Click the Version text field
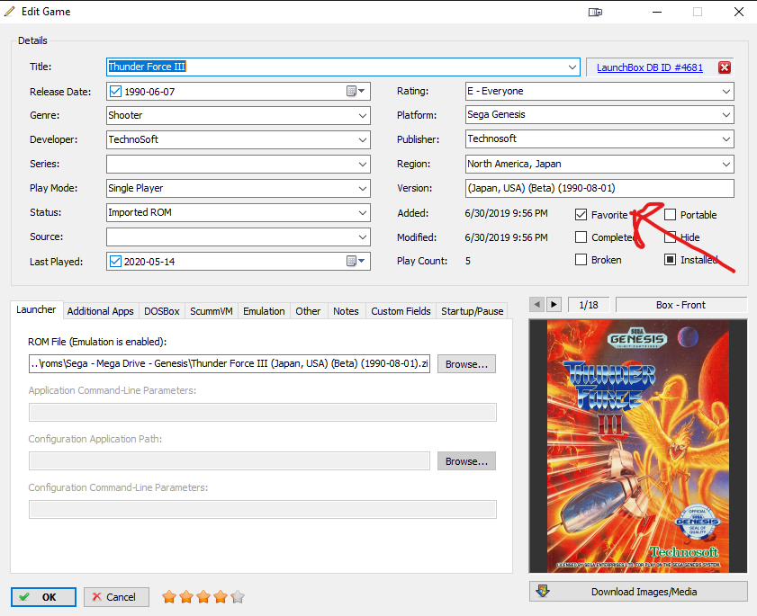 click(x=599, y=188)
